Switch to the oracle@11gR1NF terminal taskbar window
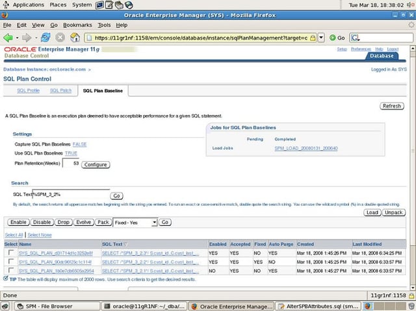Screen dimensions: 416x311 tap(144, 306)
